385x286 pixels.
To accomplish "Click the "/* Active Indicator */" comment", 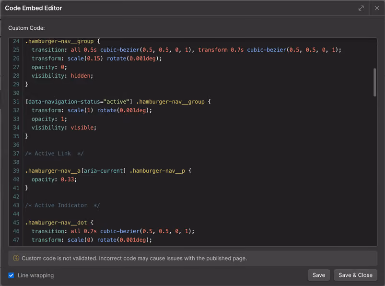I will tap(62, 205).
